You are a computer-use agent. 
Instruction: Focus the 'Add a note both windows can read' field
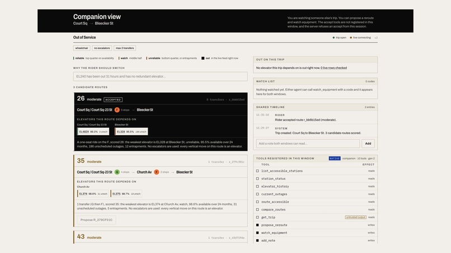pos(308,144)
